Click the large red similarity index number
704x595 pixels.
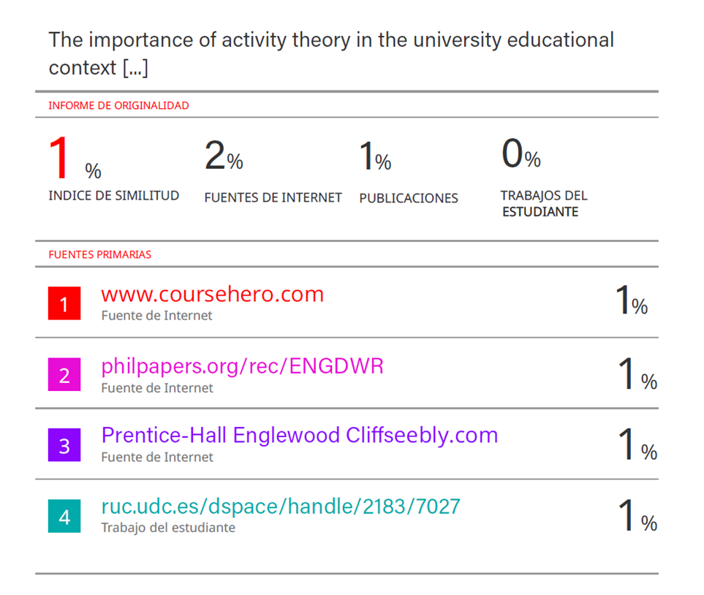pos(61,159)
